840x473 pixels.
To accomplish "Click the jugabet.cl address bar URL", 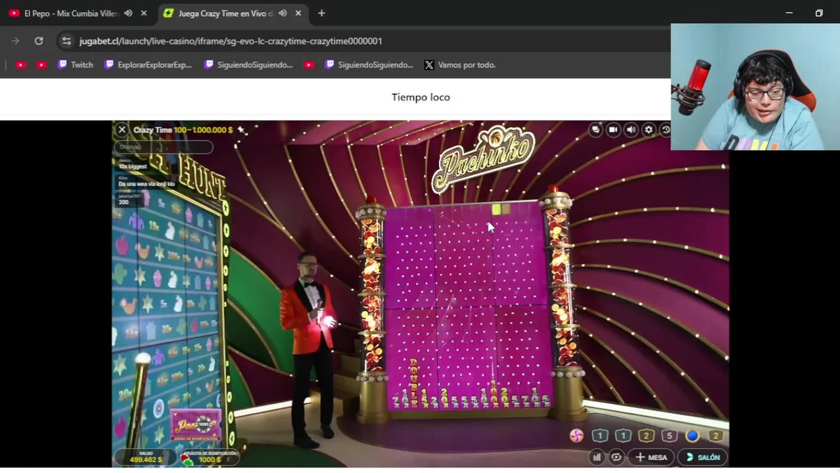I will click(231, 41).
